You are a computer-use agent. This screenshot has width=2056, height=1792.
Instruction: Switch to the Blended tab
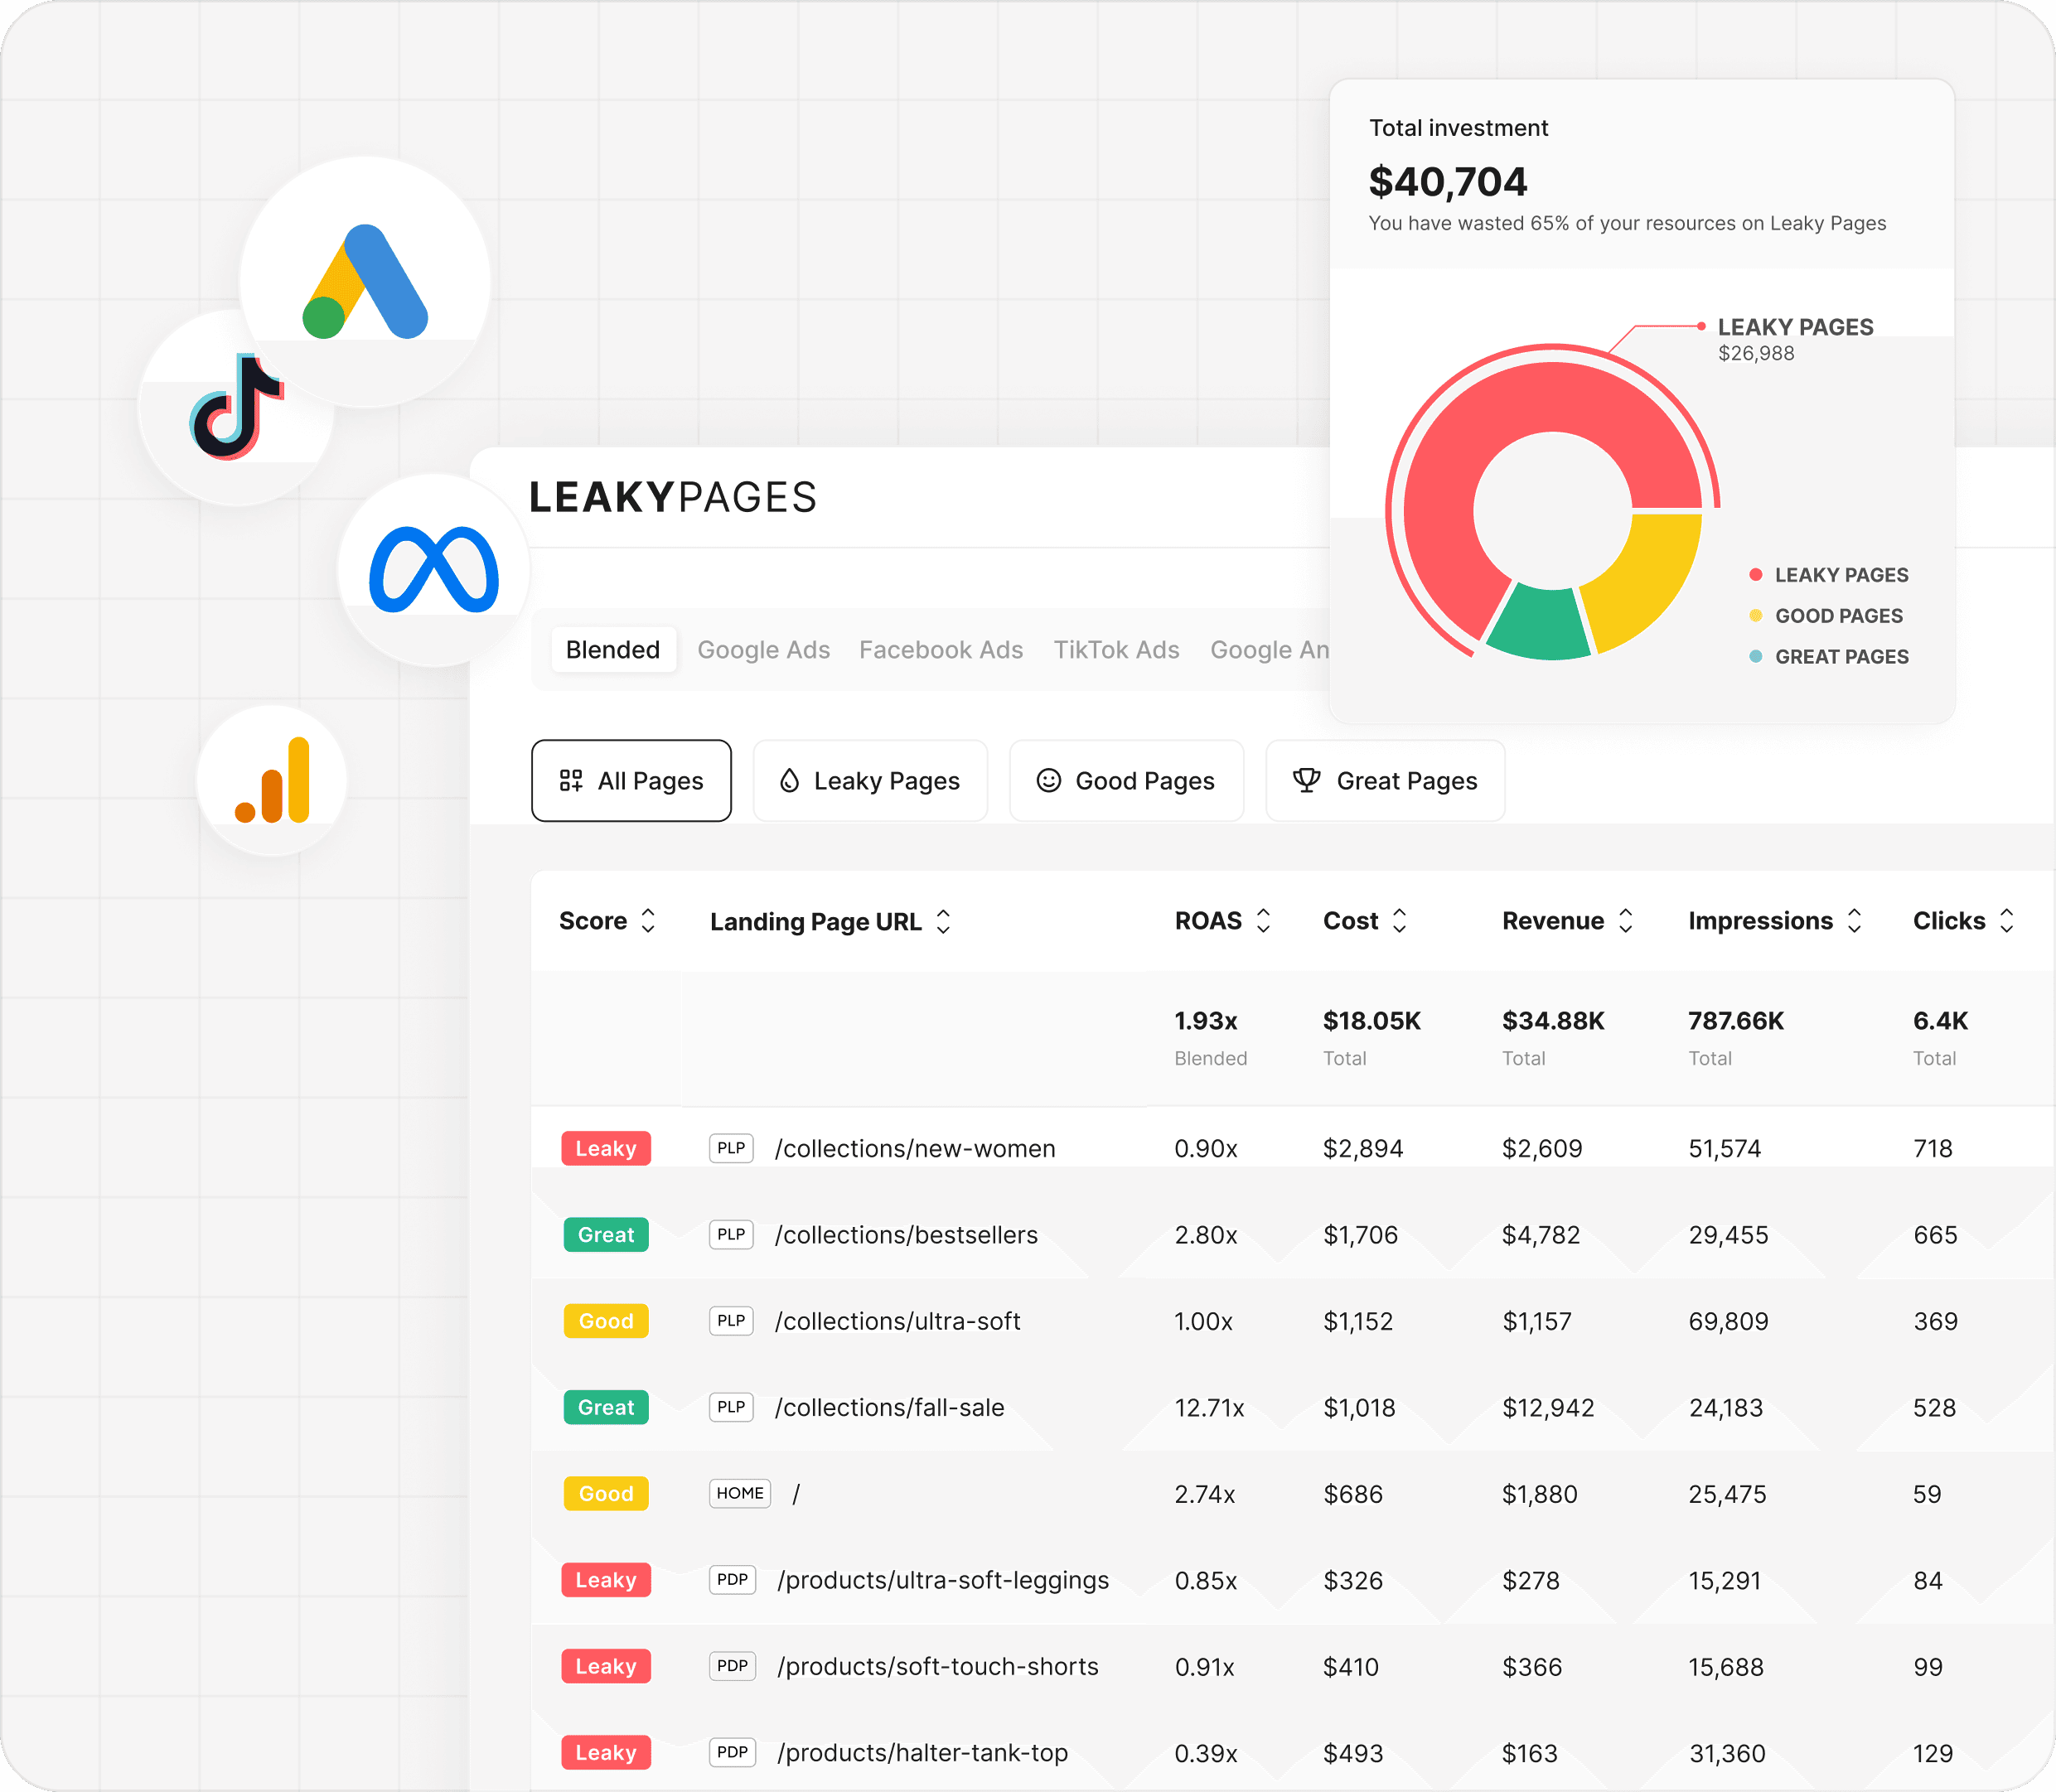(x=613, y=650)
